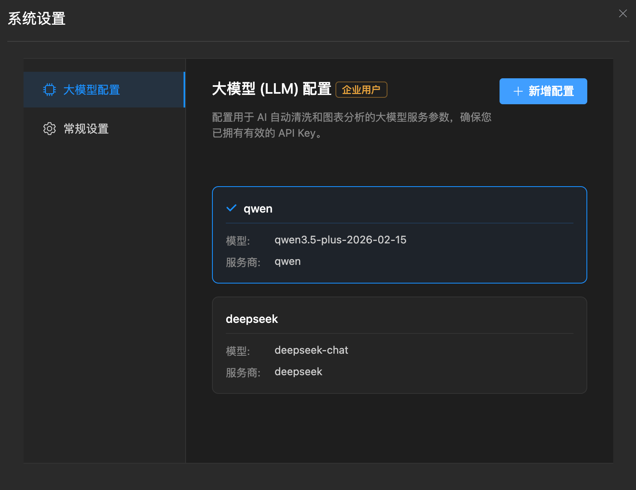Click the 模型: label in deepseek card
Image resolution: width=636 pixels, height=490 pixels.
click(x=238, y=351)
